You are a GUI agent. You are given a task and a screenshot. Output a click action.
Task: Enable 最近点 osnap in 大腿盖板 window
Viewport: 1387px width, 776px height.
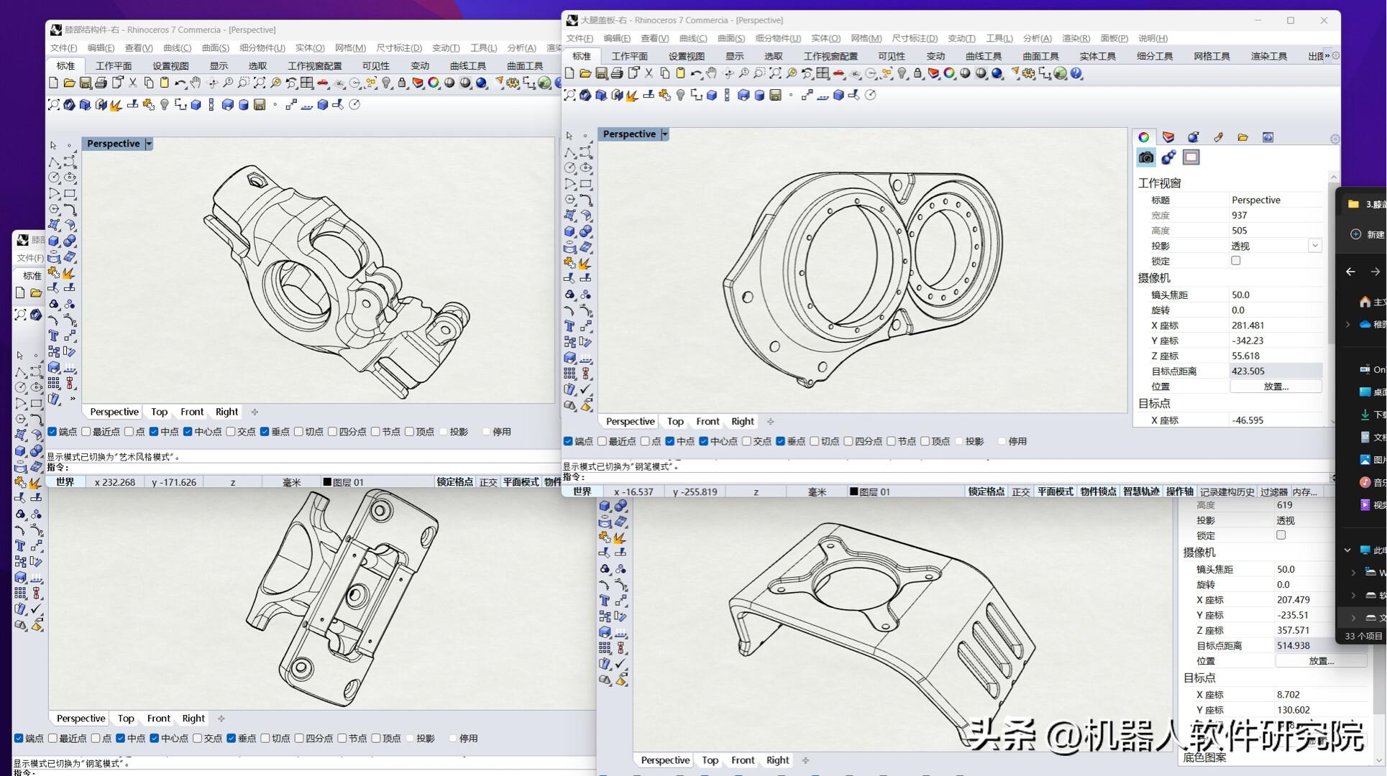click(x=603, y=441)
